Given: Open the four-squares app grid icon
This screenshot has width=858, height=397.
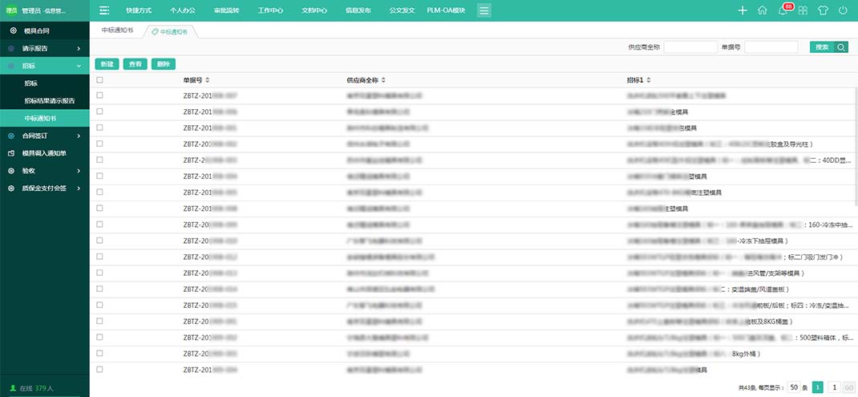Looking at the screenshot, I should (x=803, y=10).
